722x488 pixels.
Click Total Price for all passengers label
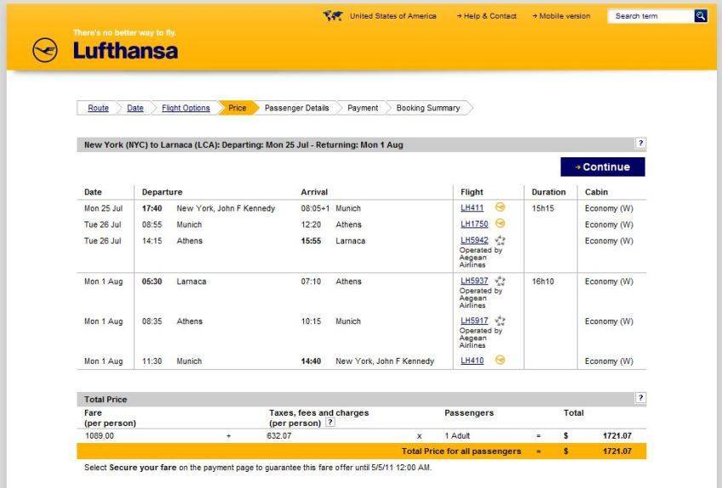point(461,451)
